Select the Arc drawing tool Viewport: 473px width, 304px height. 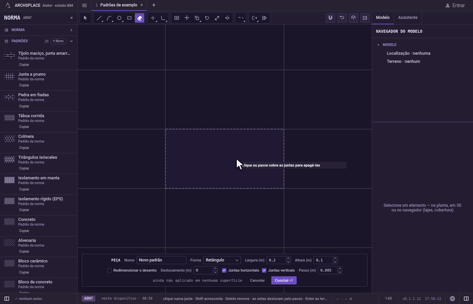tap(109, 18)
